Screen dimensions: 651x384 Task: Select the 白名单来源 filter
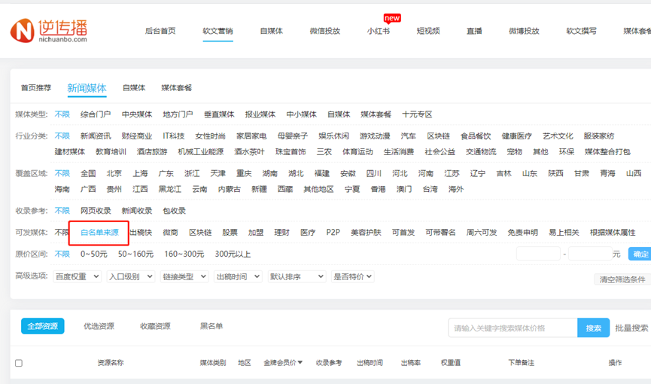(99, 233)
